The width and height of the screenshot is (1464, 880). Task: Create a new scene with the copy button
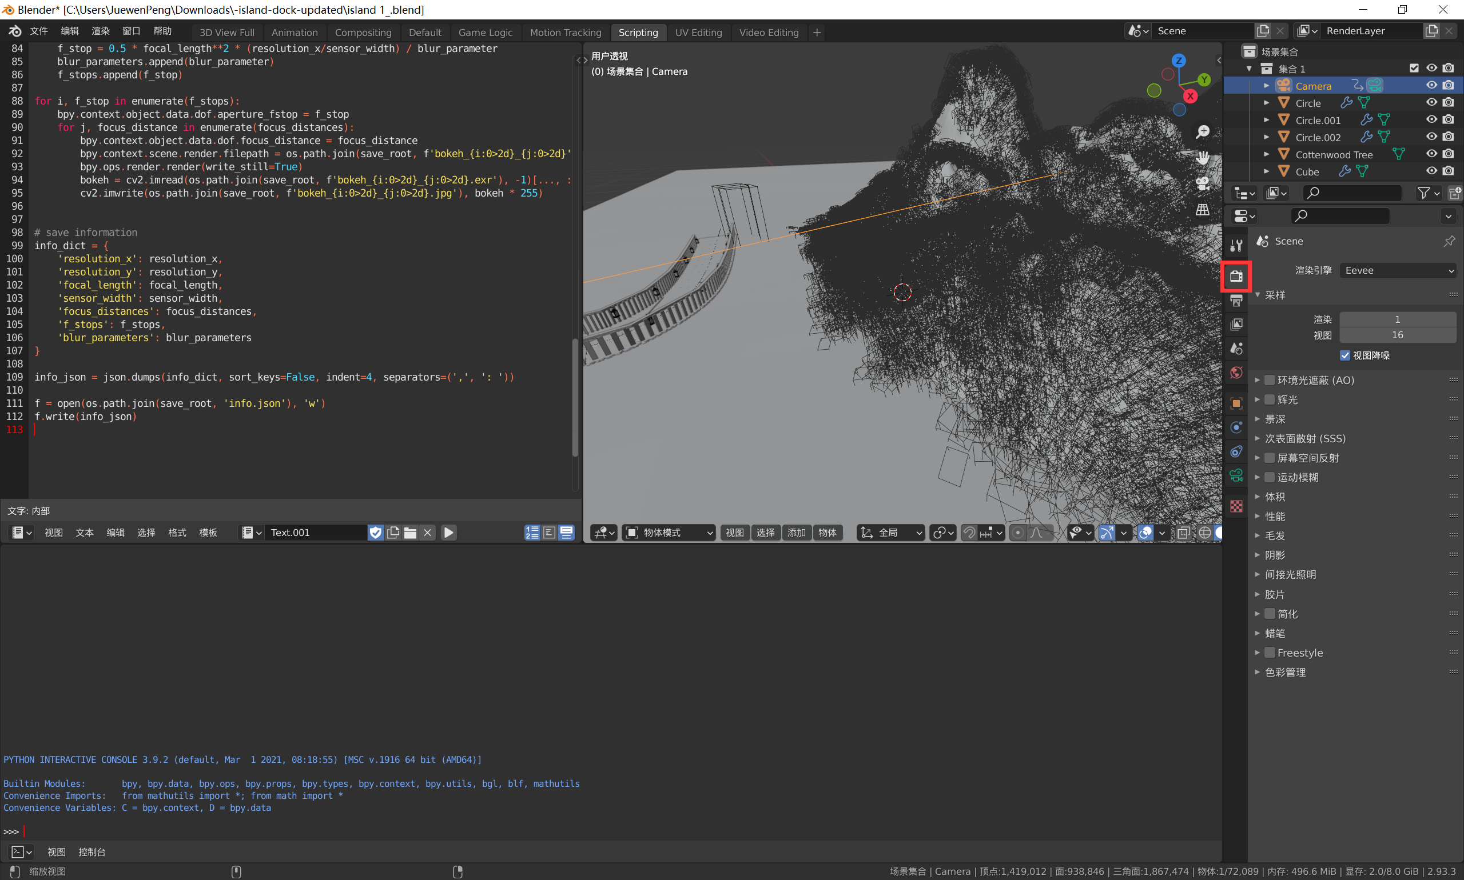click(1263, 30)
